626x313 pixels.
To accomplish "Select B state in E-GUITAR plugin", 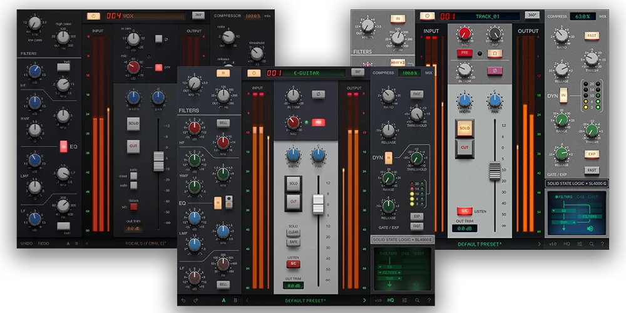I will (x=235, y=300).
